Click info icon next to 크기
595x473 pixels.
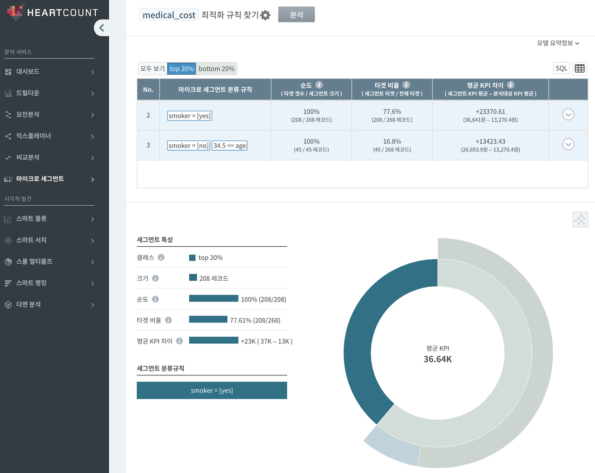(155, 278)
